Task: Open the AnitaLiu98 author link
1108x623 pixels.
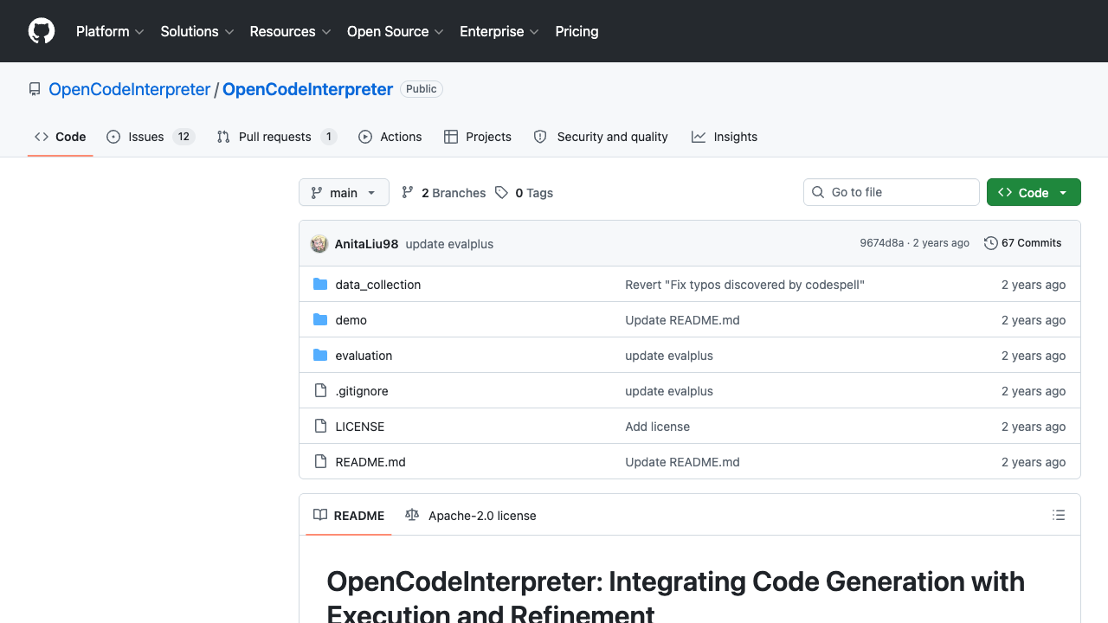Action: pyautogui.click(x=367, y=244)
